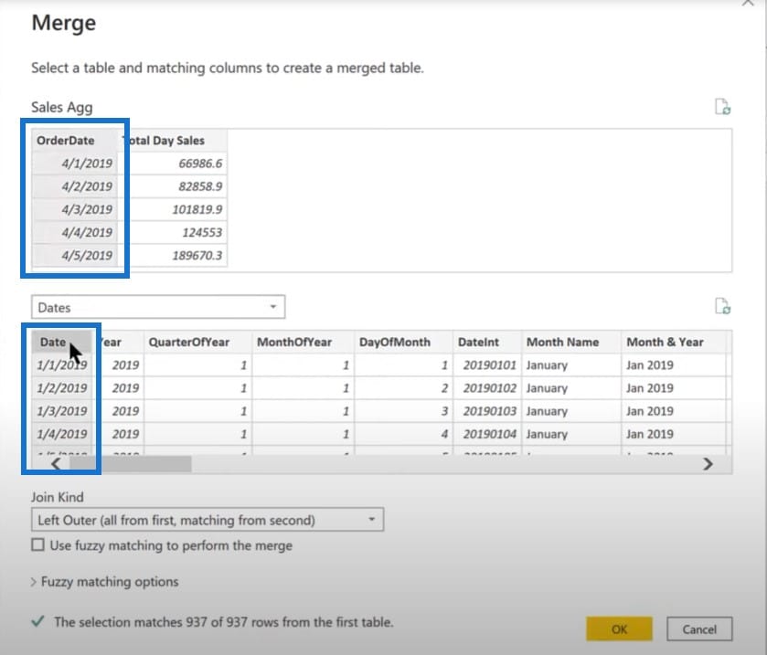Screen dimensions: 767x655
Task: Click the scroll left arrow in Dates preview
Action: click(x=56, y=464)
